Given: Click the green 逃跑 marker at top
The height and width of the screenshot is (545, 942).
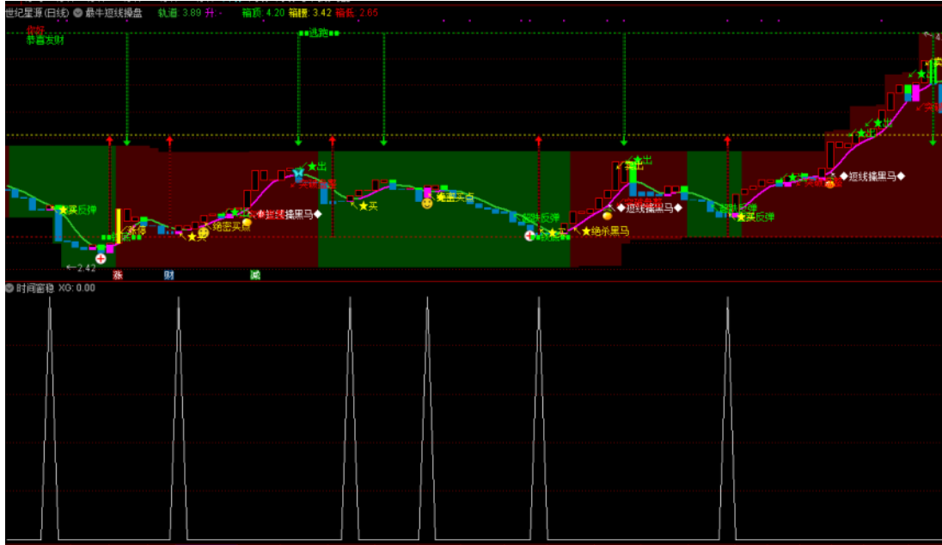Looking at the screenshot, I should (x=318, y=33).
